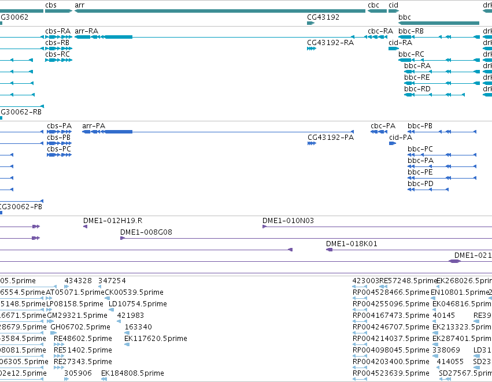This screenshot has width=492, height=382.
Task: Select protein bbc-PA
Action: tap(420, 161)
